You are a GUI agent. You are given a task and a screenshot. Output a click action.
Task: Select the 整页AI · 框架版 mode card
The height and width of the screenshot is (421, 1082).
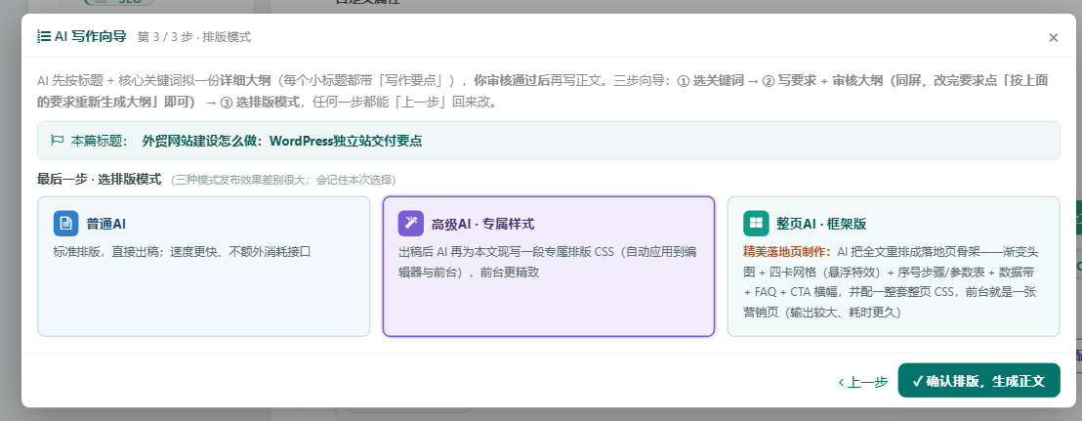pos(894,267)
